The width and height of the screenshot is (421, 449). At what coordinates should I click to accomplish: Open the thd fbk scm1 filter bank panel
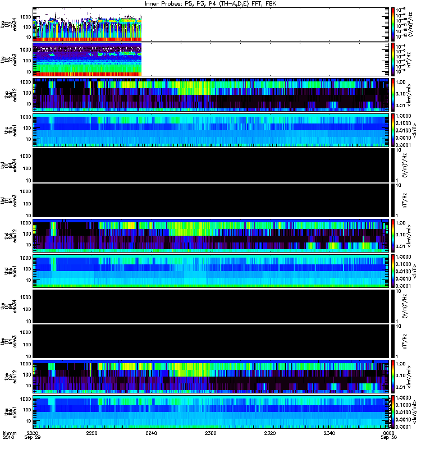211,271
